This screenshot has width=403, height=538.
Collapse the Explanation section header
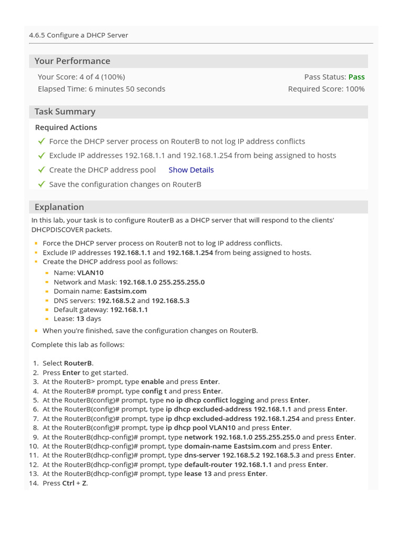59,207
